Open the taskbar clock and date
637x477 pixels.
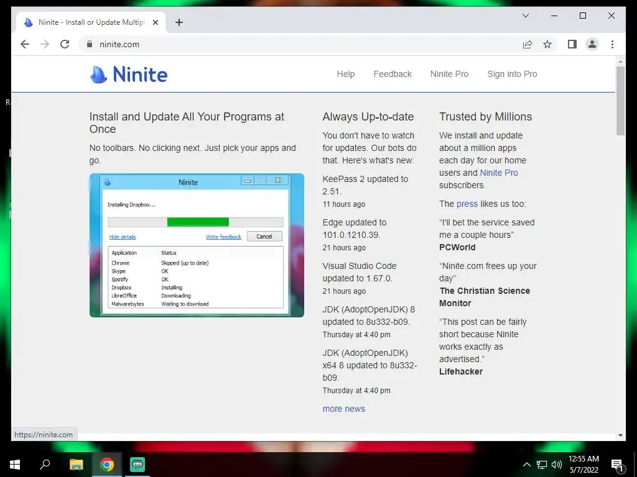(584, 465)
